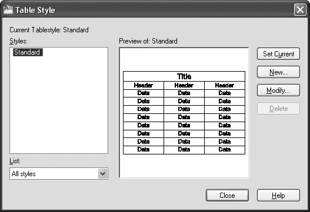The image size is (310, 212).
Task: Open the Modify... table style dialog
Action: pos(278,90)
